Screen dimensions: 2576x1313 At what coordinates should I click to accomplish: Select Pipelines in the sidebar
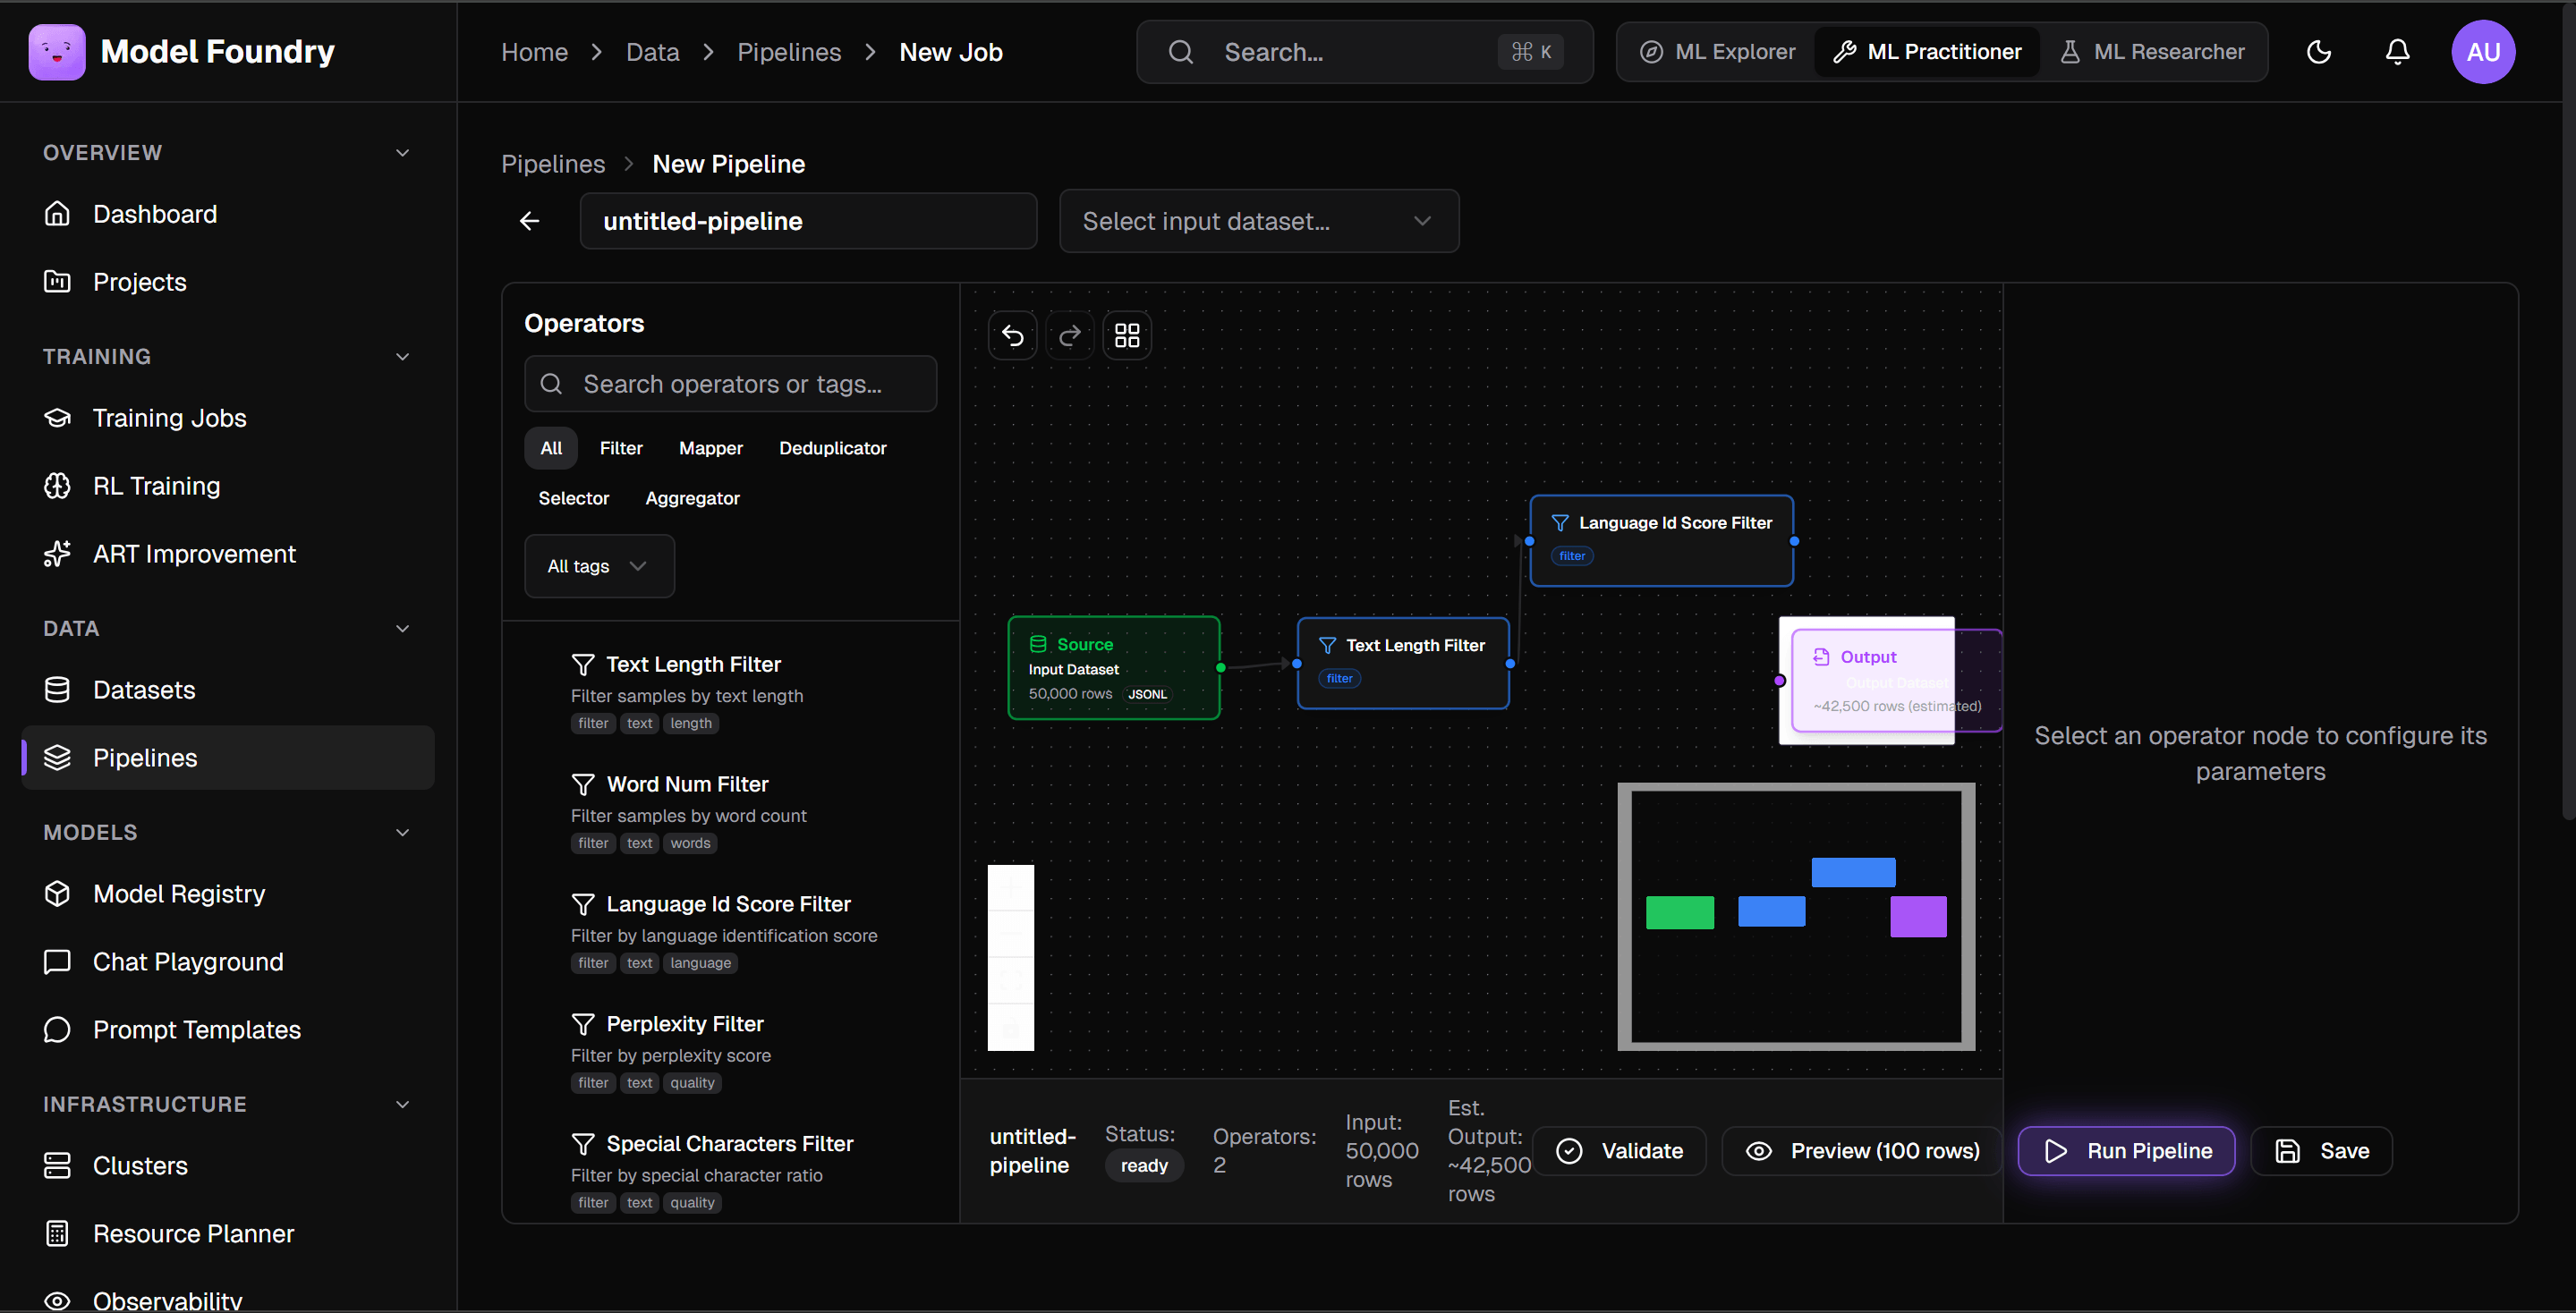pos(228,758)
